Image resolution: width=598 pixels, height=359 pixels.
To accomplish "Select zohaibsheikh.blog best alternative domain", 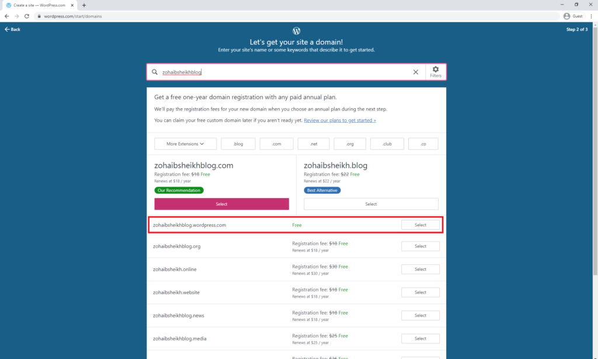I will (371, 204).
